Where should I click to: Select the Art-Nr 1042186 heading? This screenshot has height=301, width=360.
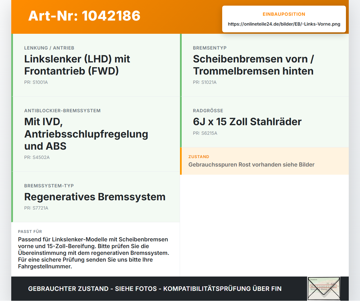pyautogui.click(x=84, y=16)
